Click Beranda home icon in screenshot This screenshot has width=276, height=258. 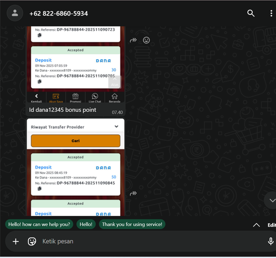click(x=114, y=97)
